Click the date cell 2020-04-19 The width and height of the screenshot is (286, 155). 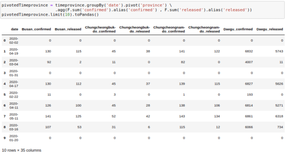click(14, 52)
